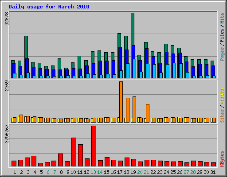This screenshot has width=227, height=177.
Task: Click the orange sites bar for day 18
Action: tap(128, 110)
